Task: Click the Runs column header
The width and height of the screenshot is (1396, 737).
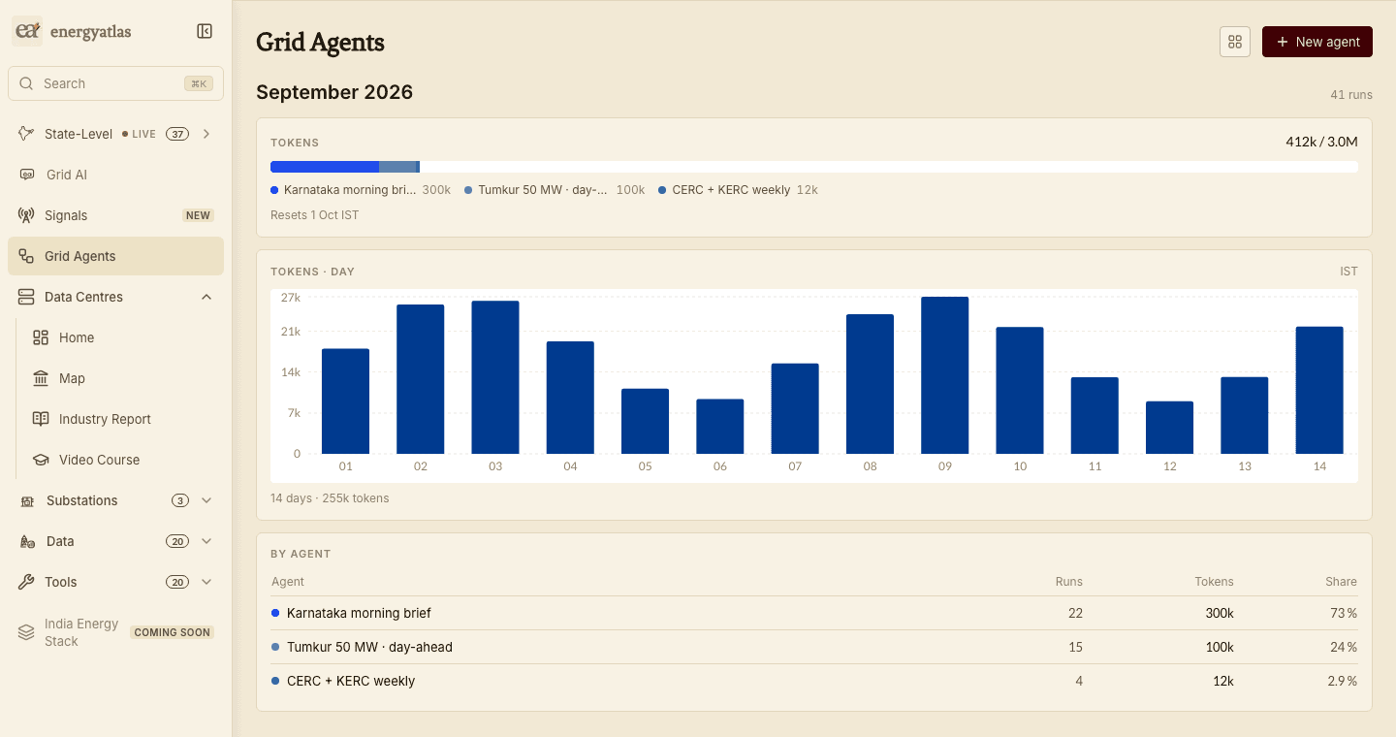Action: (x=1069, y=582)
